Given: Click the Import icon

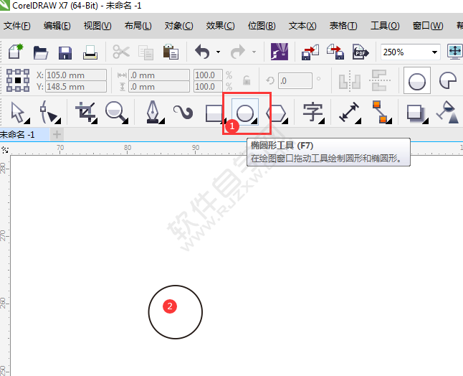Looking at the screenshot, I should click(x=310, y=52).
